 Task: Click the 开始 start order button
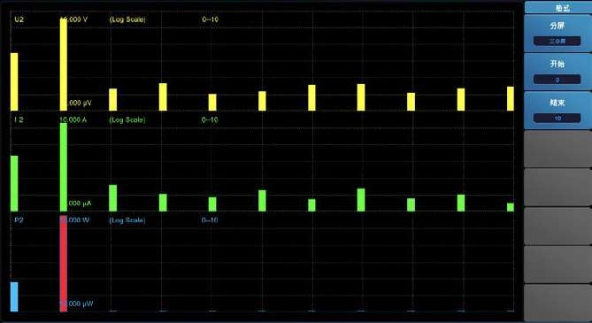558,72
